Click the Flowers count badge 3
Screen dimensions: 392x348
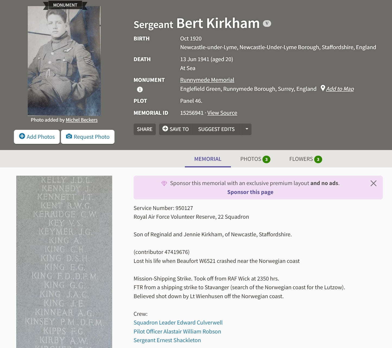tap(318, 159)
